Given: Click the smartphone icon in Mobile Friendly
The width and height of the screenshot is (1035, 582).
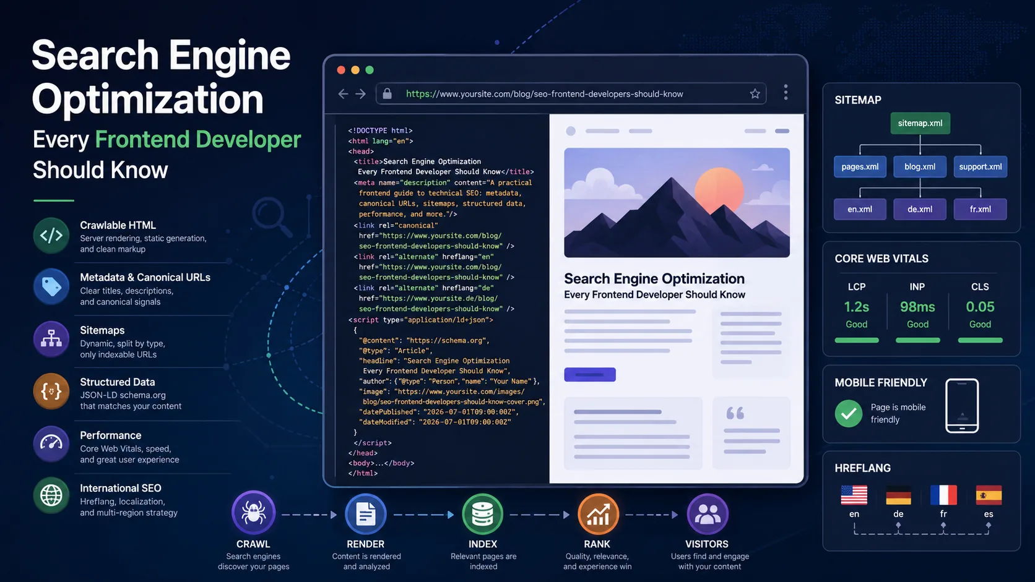Looking at the screenshot, I should [x=962, y=406].
